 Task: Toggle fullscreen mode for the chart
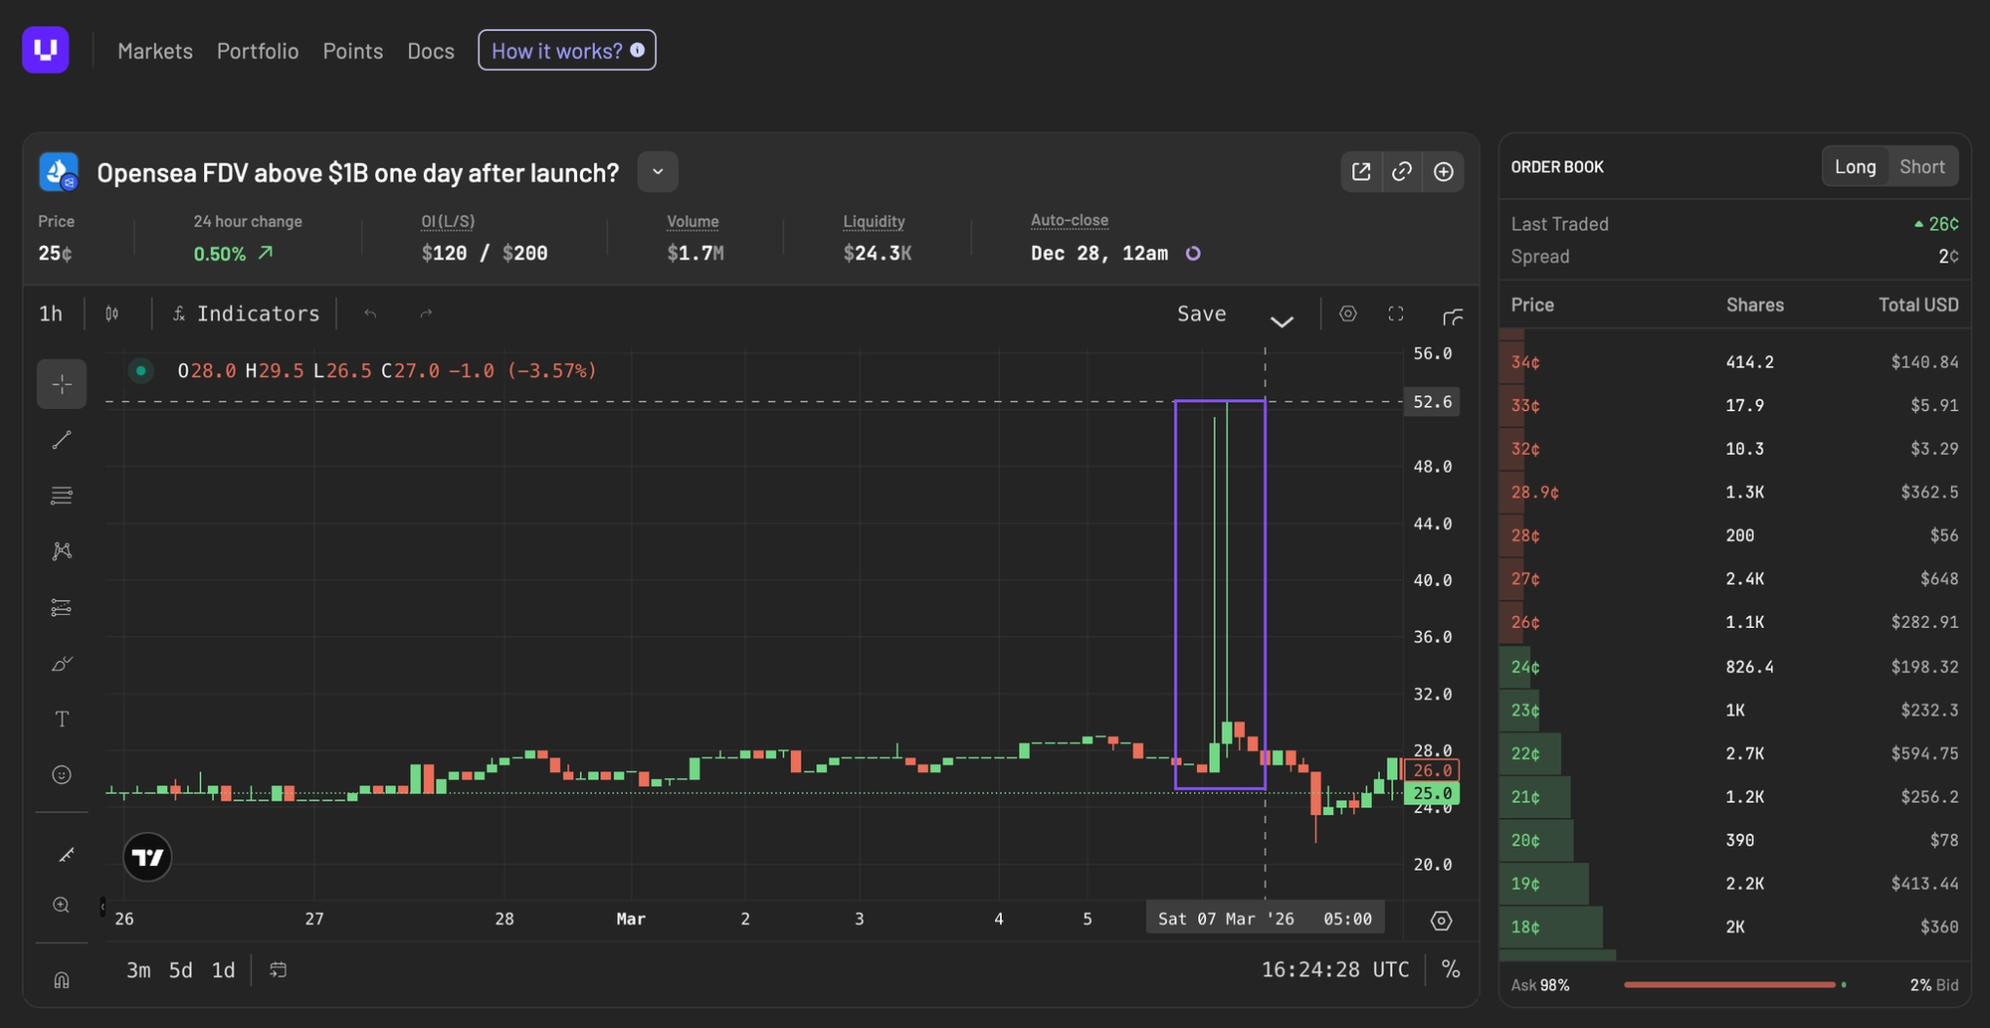1396,314
